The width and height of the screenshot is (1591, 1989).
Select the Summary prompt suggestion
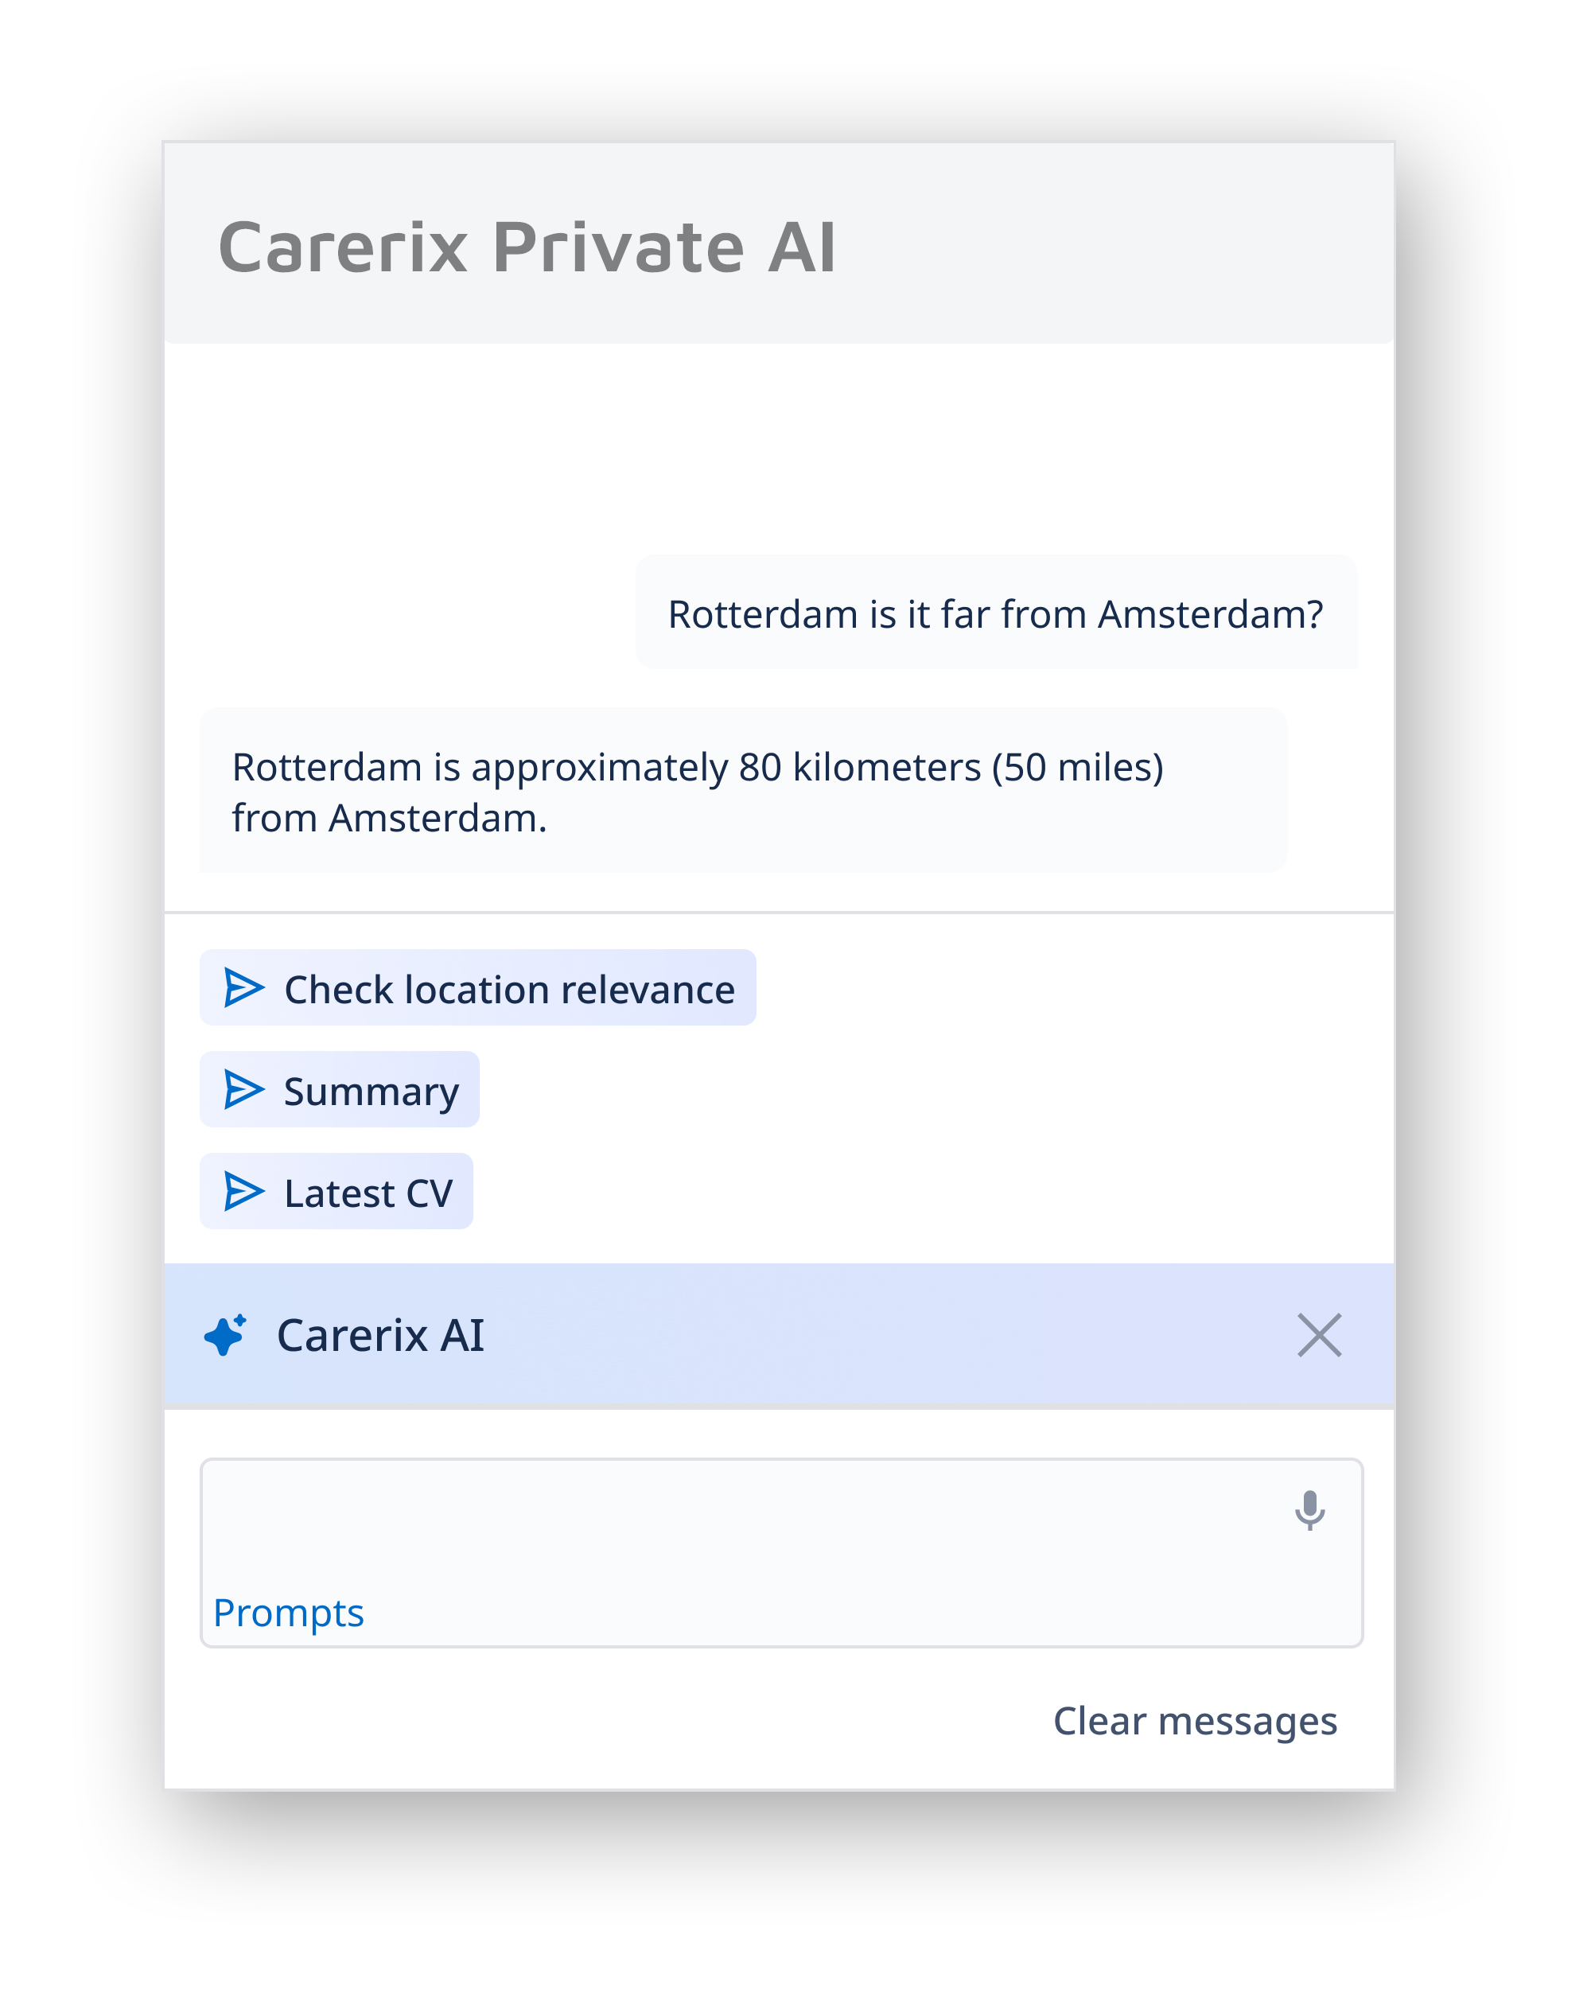click(371, 1092)
